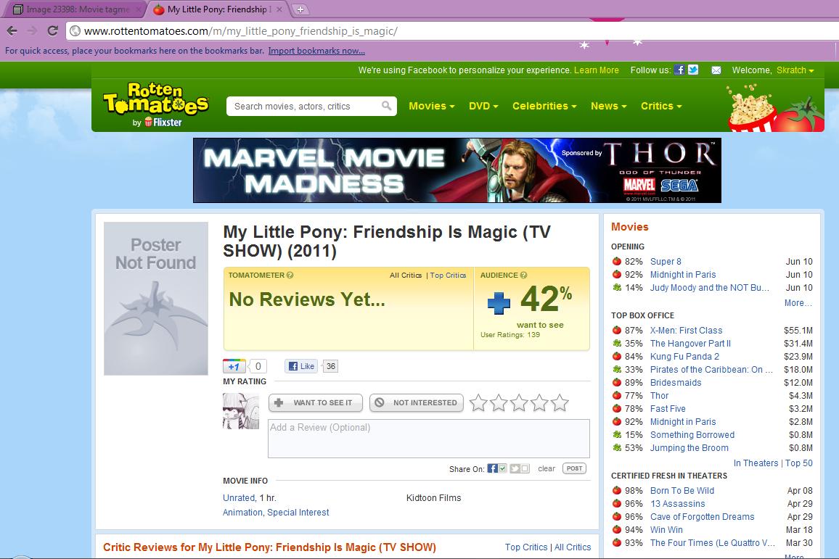
Task: Open Kung Fu Panda 2 link
Action: (684, 357)
